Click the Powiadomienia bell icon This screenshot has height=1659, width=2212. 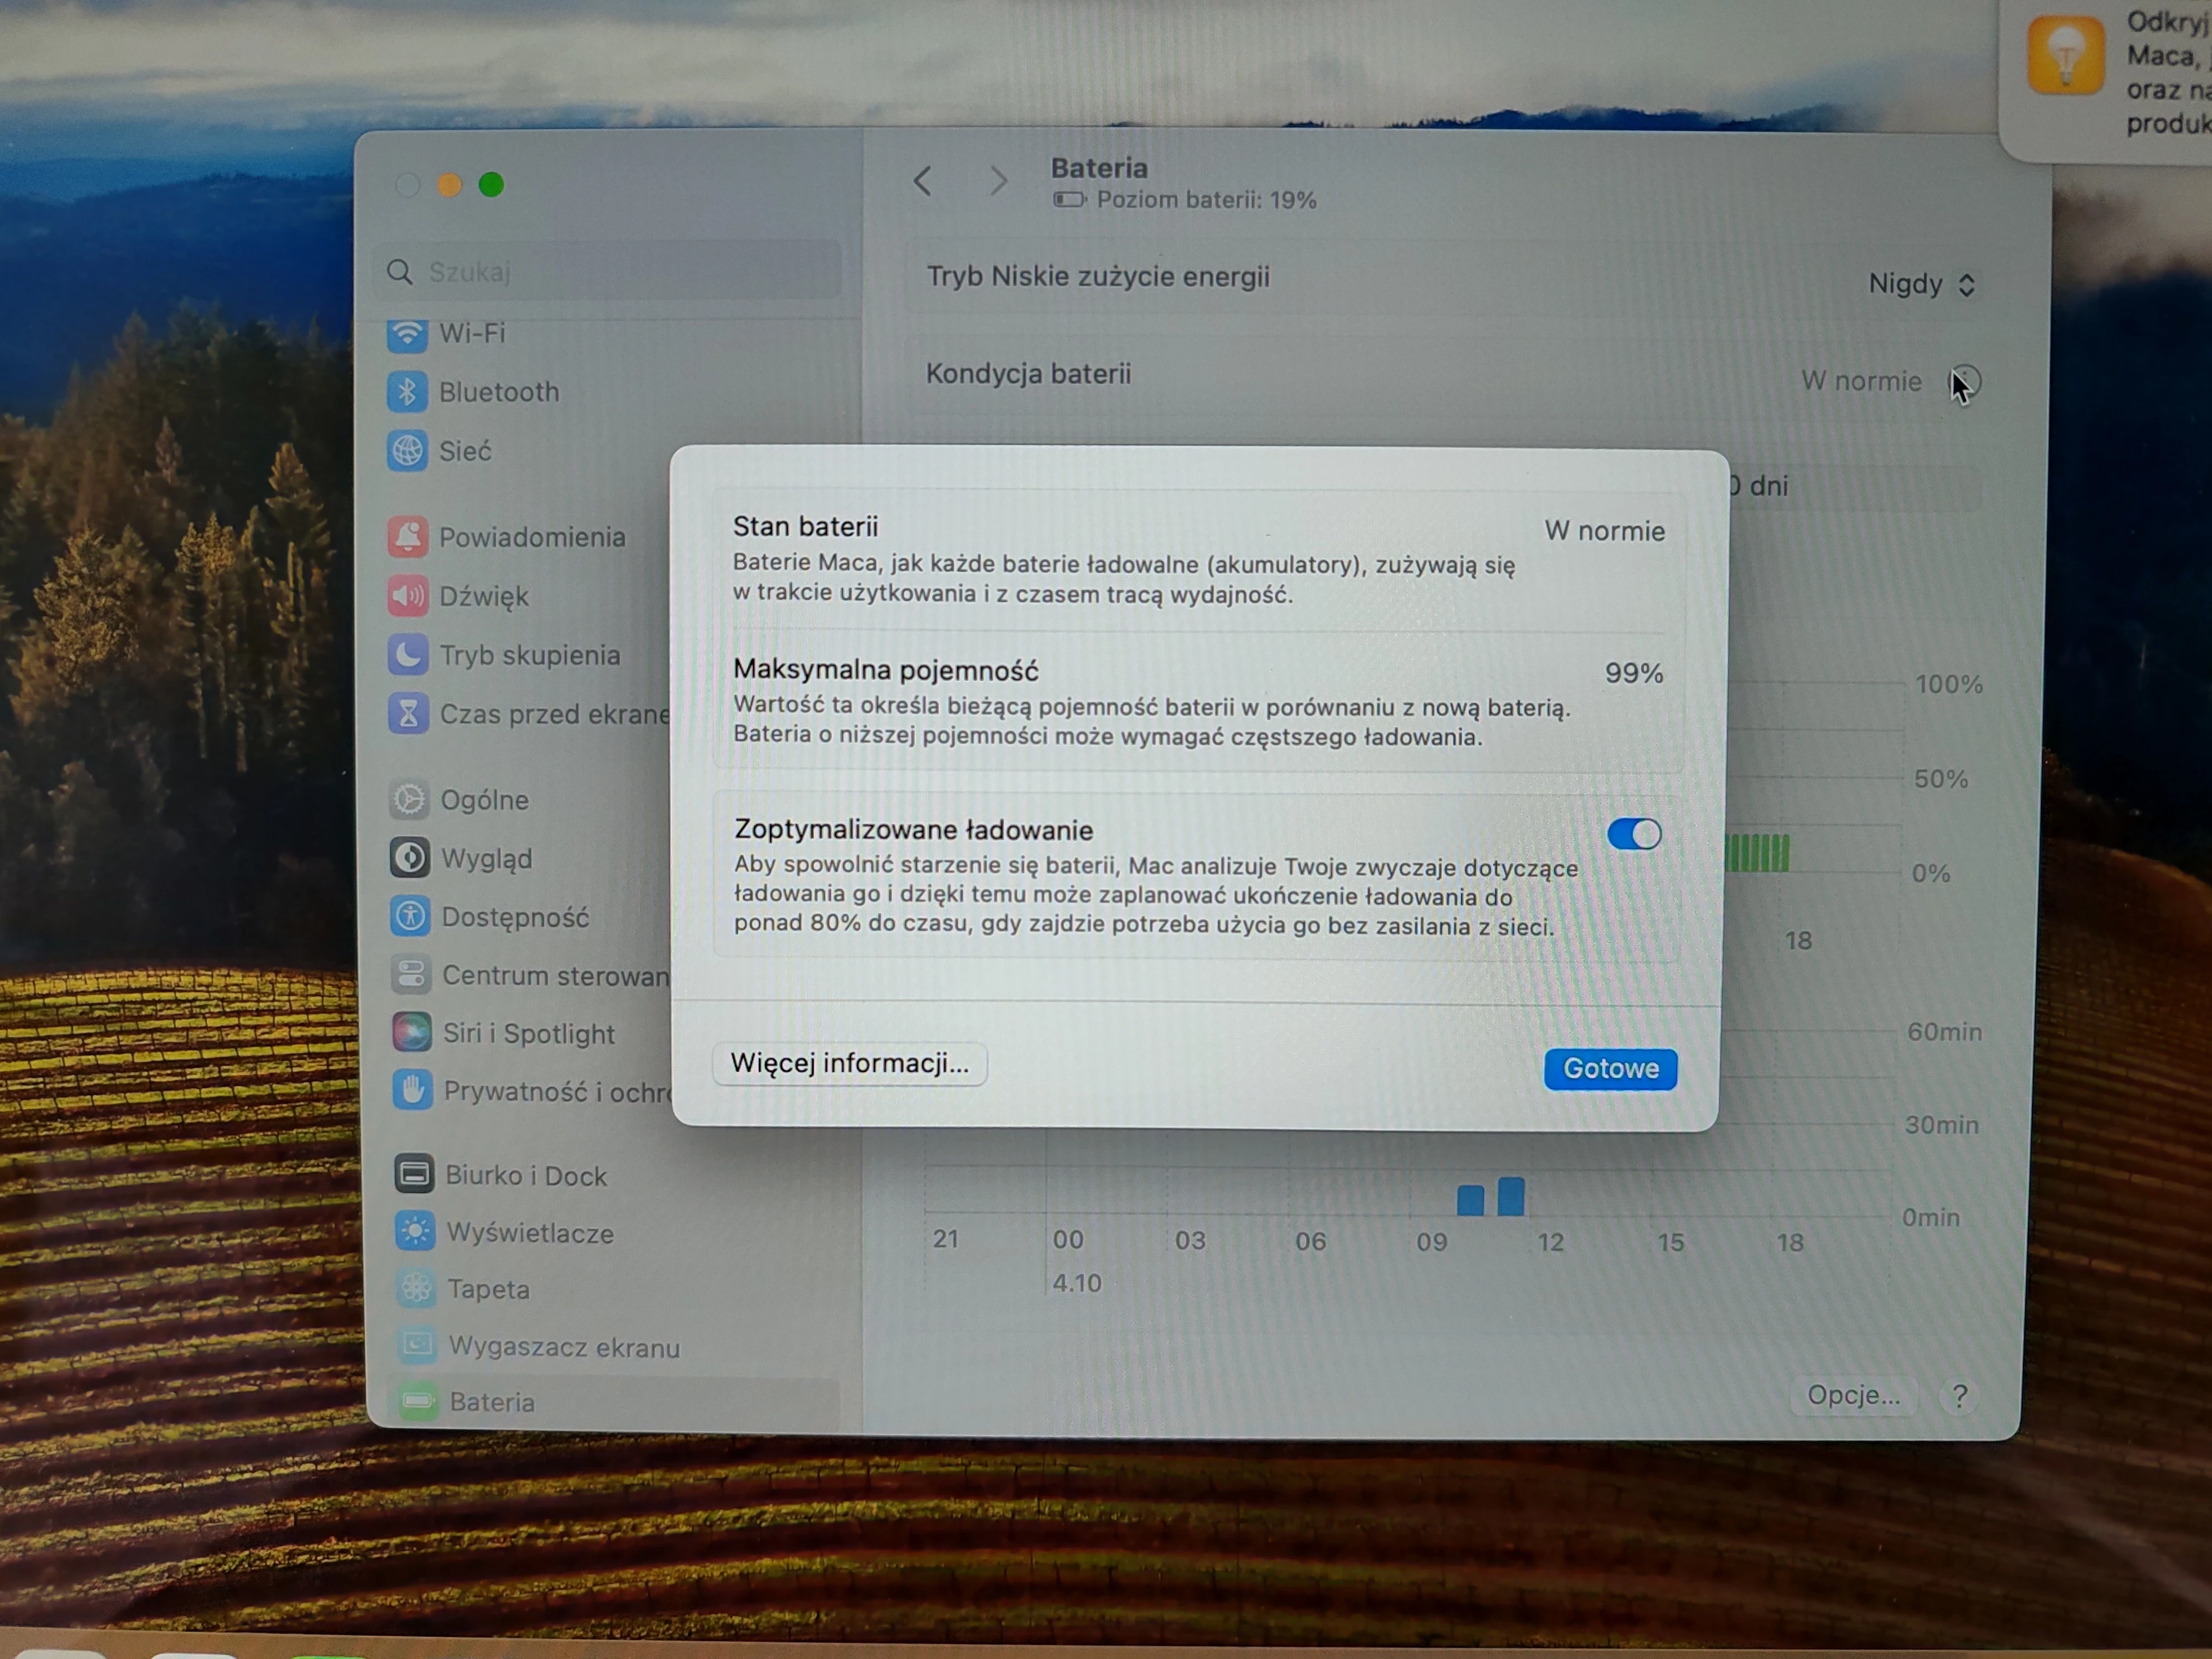408,537
